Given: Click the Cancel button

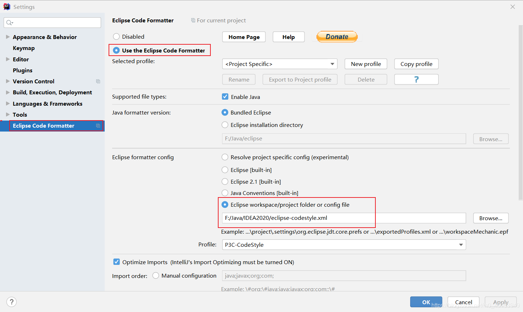Looking at the screenshot, I should (463, 302).
